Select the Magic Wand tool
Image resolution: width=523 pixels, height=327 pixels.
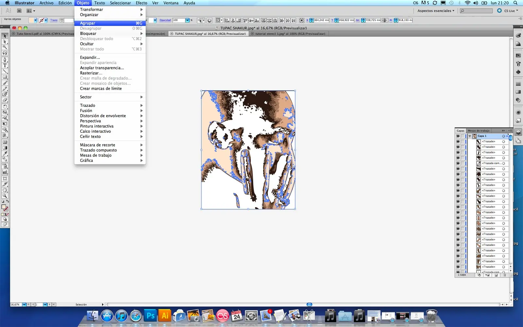(5, 47)
